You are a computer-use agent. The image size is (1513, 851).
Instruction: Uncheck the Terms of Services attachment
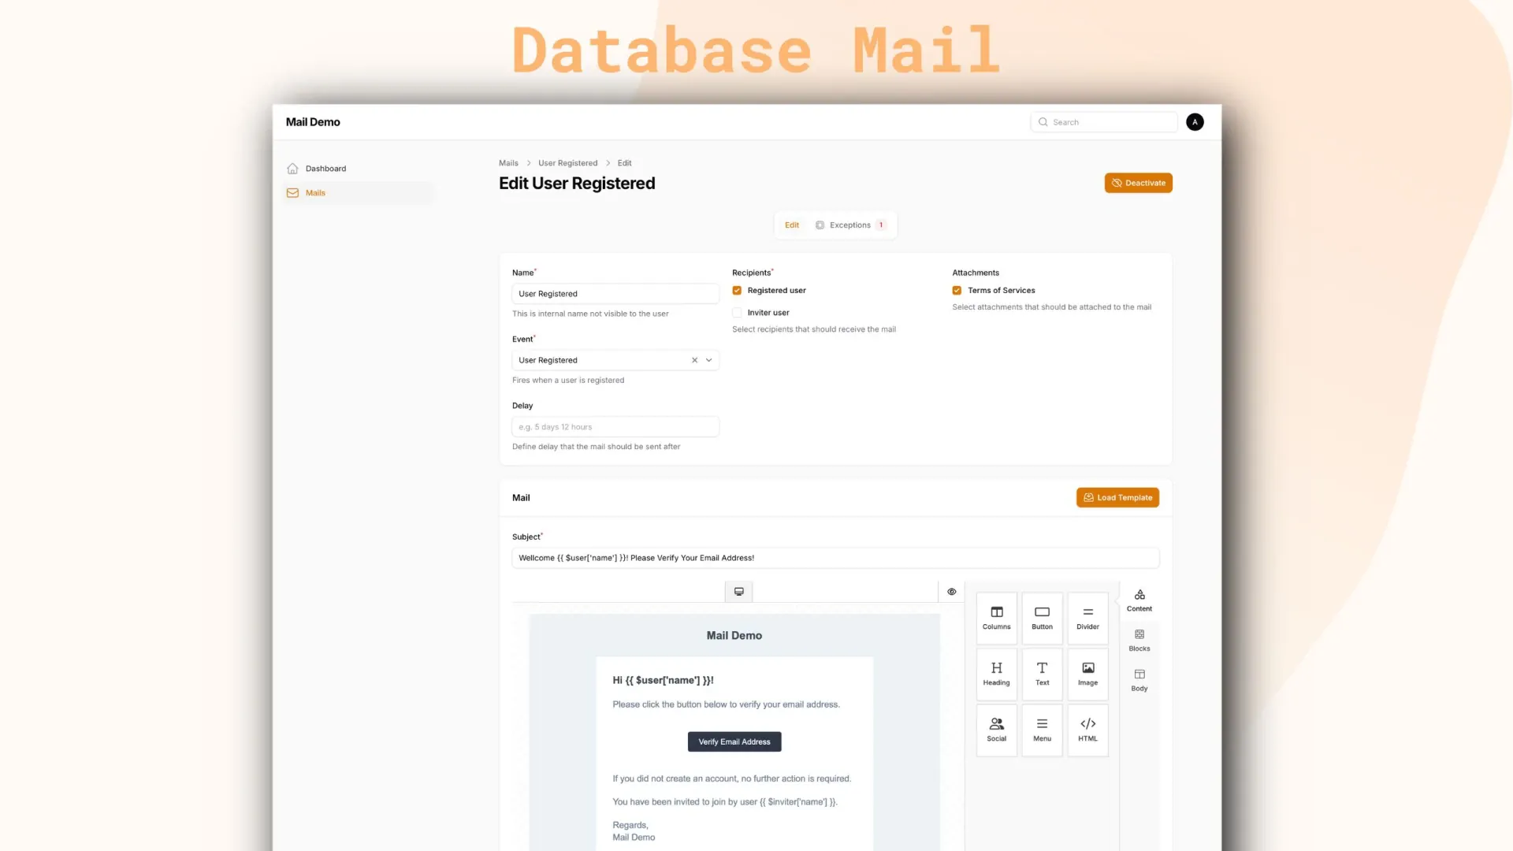click(x=957, y=290)
